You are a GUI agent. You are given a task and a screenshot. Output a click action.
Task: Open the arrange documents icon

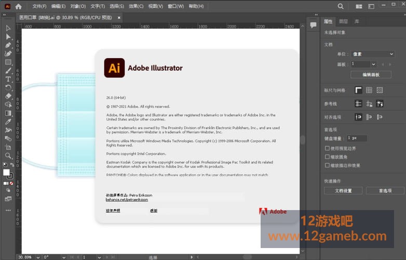359,6
